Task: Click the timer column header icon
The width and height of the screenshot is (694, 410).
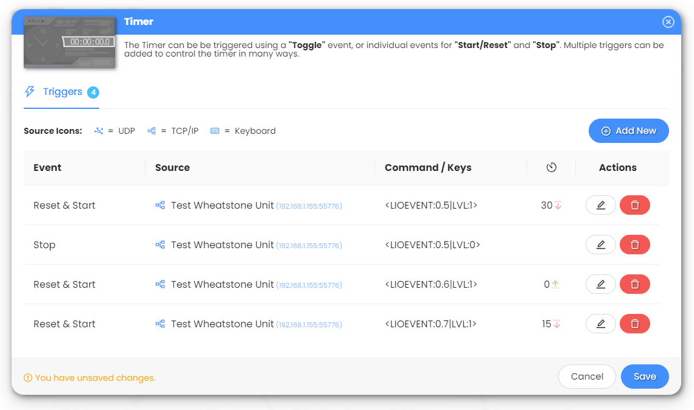Action: click(x=552, y=168)
